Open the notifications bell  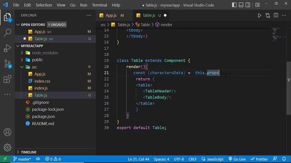pyautogui.click(x=284, y=159)
